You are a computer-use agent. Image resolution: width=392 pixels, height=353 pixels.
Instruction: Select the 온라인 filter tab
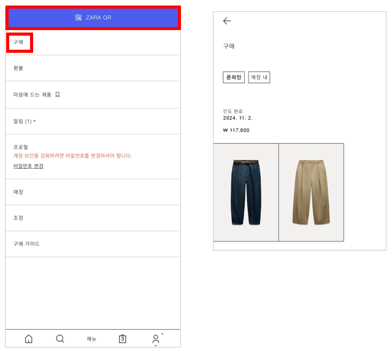[x=234, y=77]
